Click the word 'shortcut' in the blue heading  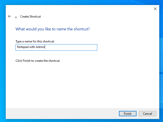pos(81,29)
